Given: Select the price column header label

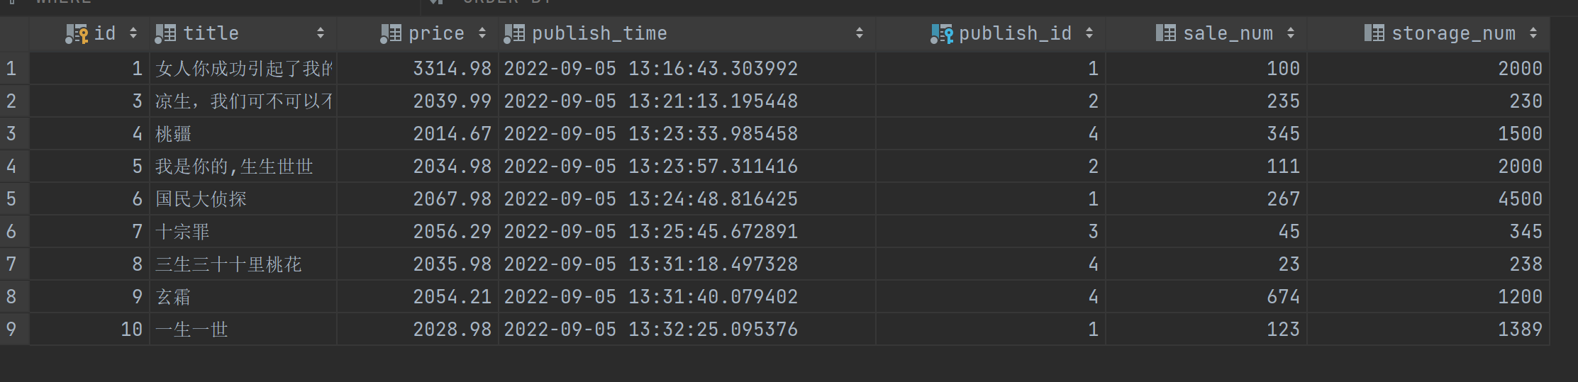Looking at the screenshot, I should click(436, 33).
